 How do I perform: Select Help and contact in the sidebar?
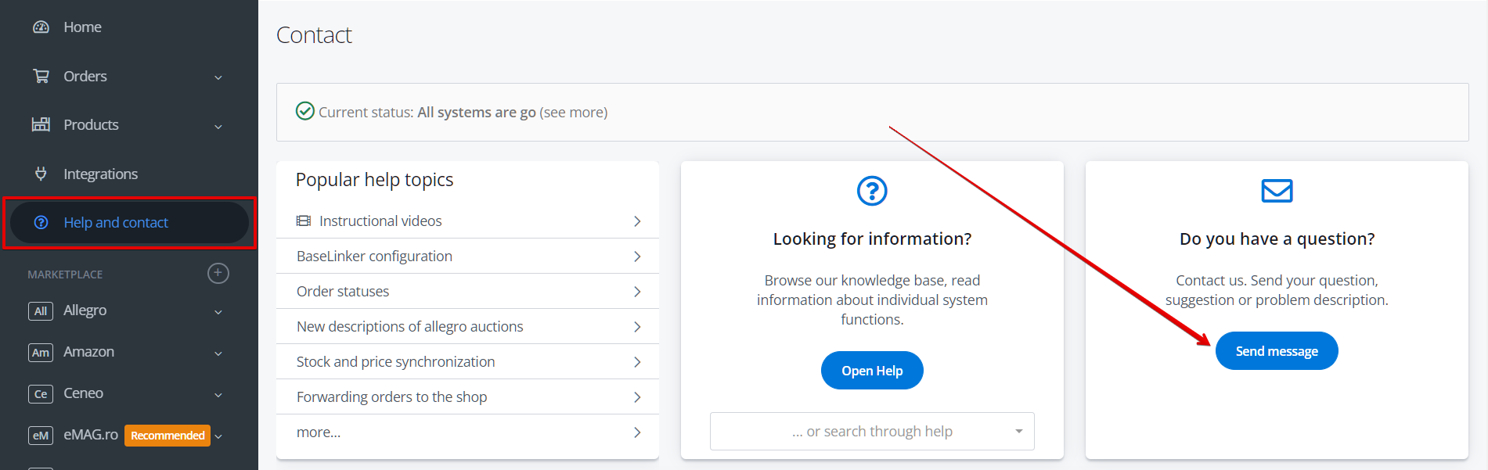coord(129,223)
